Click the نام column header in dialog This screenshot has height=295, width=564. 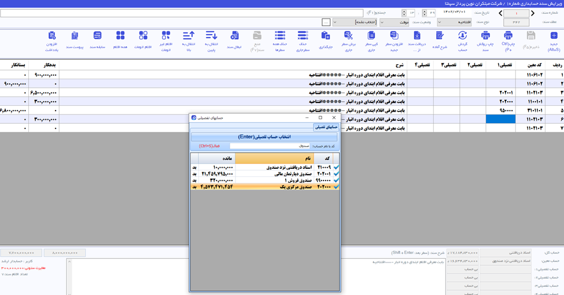pos(274,158)
